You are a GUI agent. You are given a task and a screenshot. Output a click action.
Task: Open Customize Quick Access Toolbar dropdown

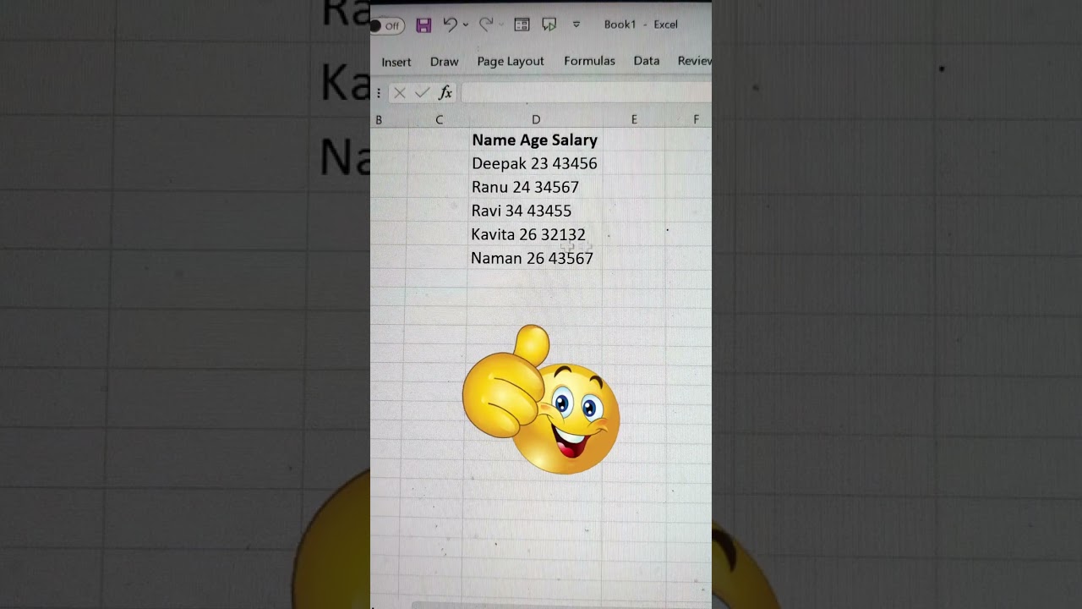[x=577, y=25]
